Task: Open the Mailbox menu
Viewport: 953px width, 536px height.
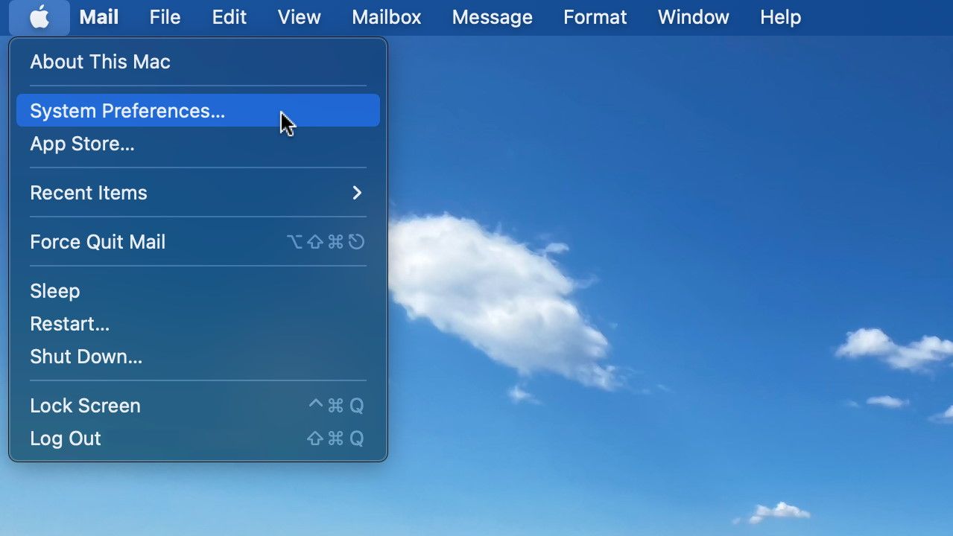Action: [386, 17]
